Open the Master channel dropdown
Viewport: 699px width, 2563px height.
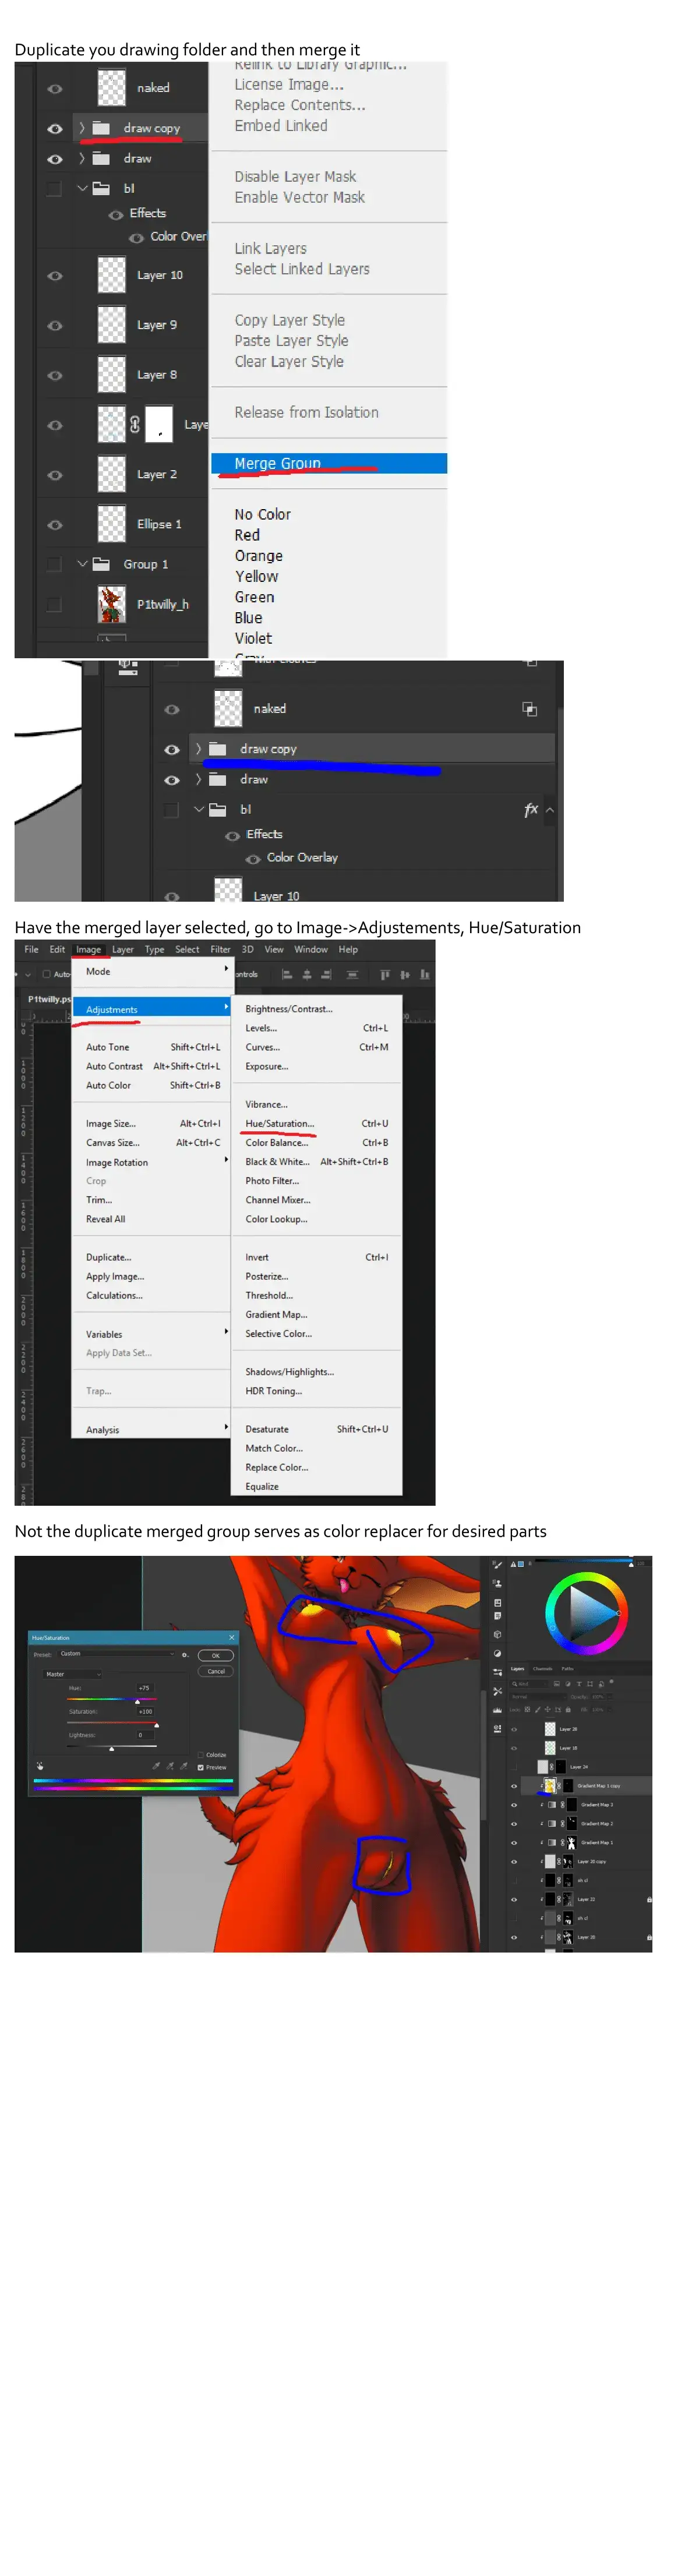72,1674
